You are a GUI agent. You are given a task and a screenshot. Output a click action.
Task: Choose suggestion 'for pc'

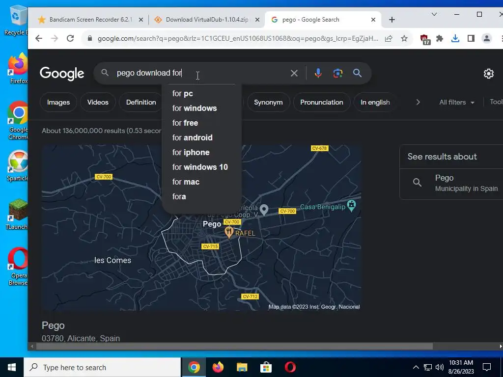pyautogui.click(x=201, y=94)
